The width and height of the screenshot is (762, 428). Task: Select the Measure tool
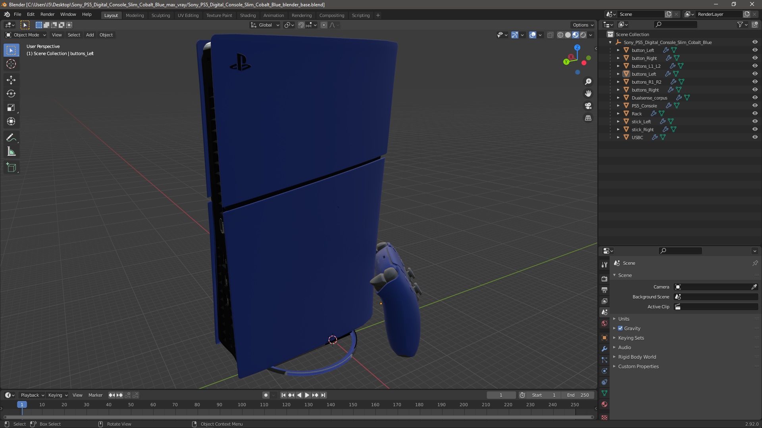(11, 152)
